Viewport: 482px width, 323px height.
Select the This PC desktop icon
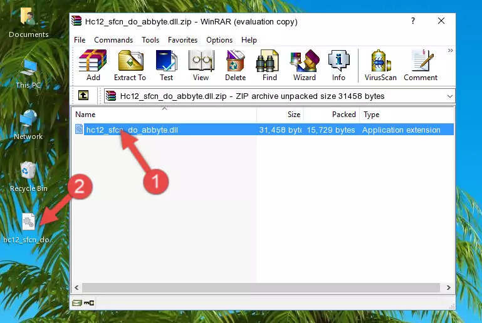(28, 74)
